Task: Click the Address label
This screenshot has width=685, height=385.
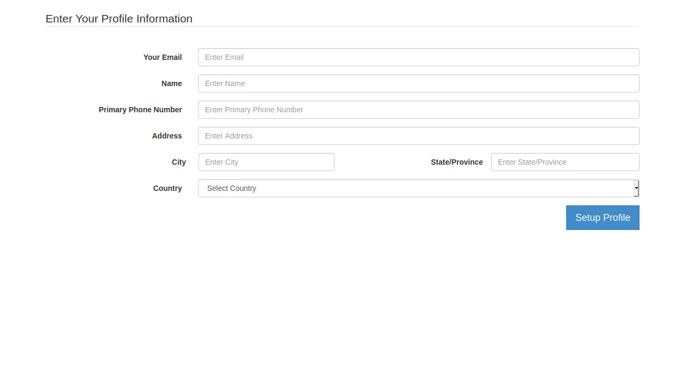Action: [x=166, y=136]
